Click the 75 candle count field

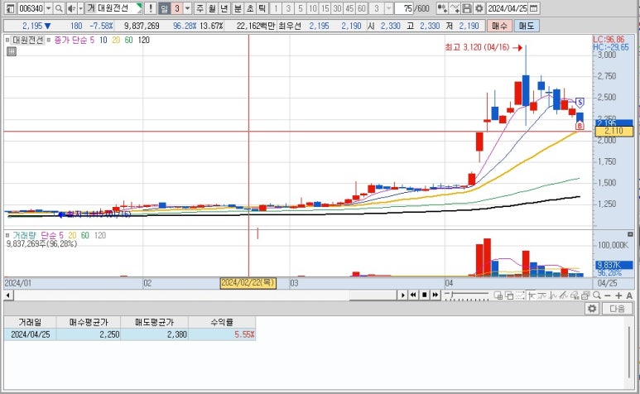coord(405,8)
